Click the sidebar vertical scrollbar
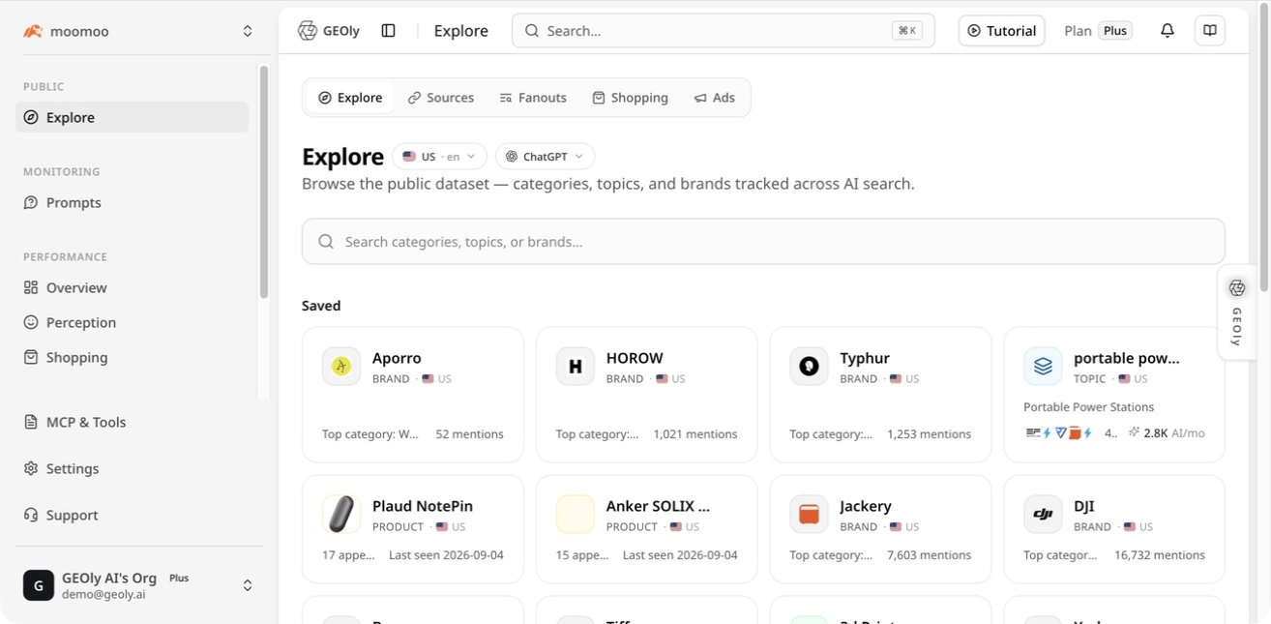The height and width of the screenshot is (624, 1271). click(264, 182)
